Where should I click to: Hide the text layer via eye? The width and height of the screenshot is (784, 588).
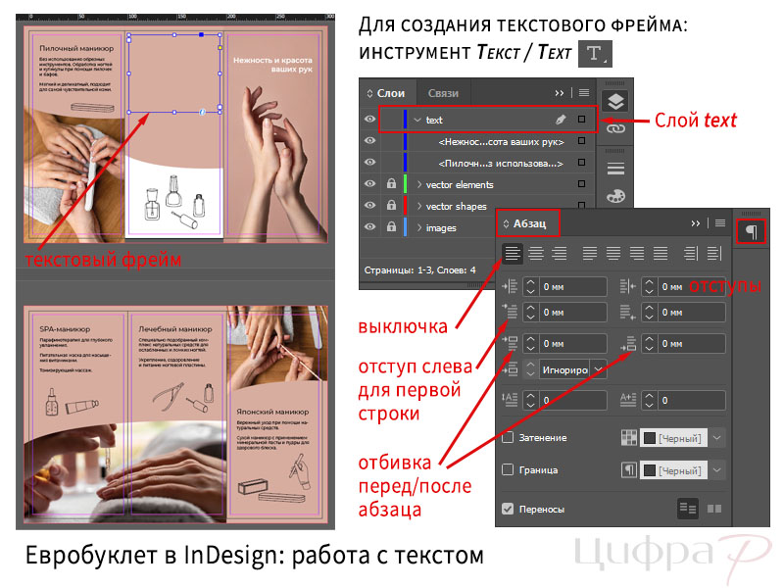pos(369,119)
